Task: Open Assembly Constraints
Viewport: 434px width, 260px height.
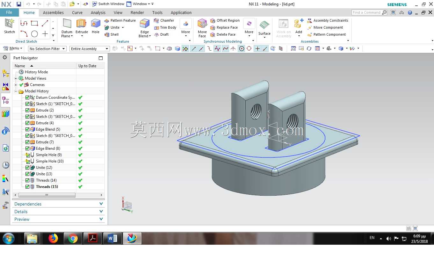Action: point(328,20)
